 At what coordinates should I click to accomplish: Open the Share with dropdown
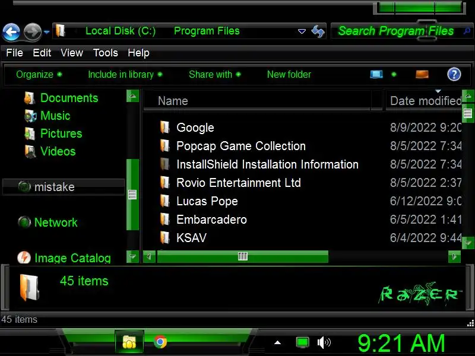pyautogui.click(x=215, y=75)
